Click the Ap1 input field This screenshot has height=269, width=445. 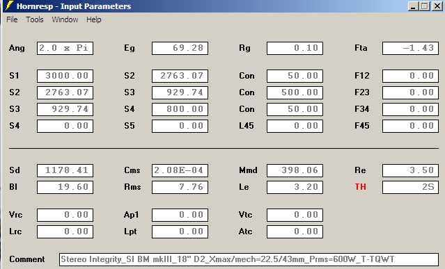180,215
